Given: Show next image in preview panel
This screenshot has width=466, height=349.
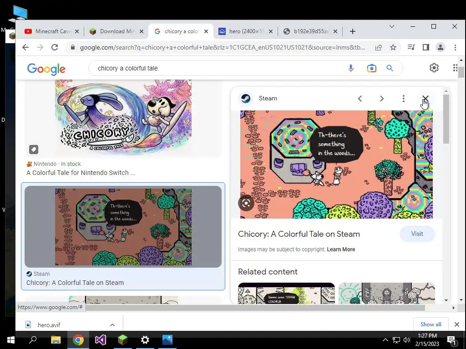Looking at the screenshot, I should point(382,99).
